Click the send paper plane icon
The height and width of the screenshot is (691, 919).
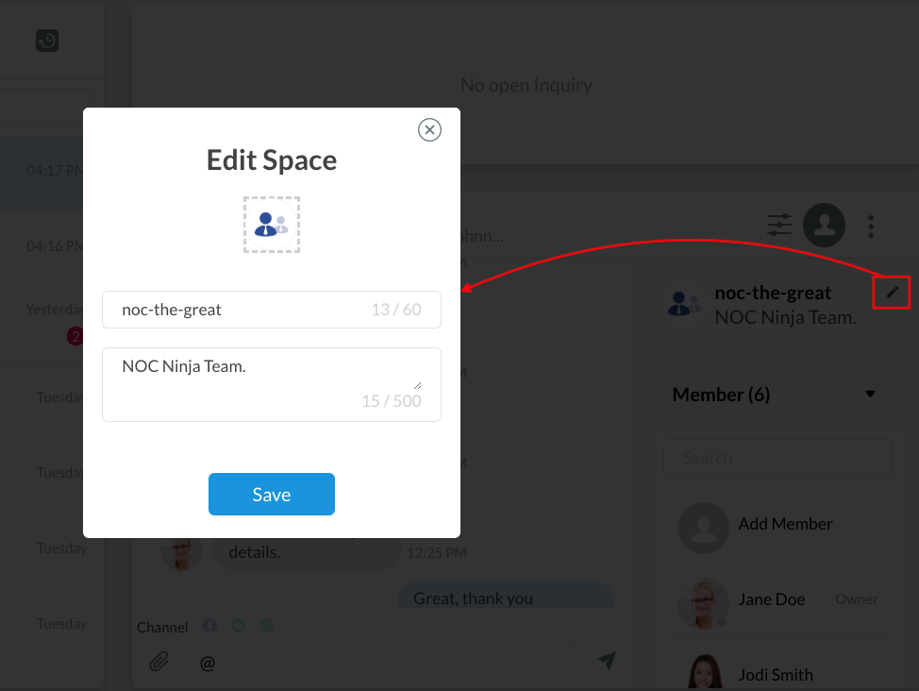point(607,661)
